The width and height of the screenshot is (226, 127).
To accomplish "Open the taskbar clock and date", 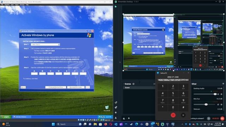I will pos(218,124).
